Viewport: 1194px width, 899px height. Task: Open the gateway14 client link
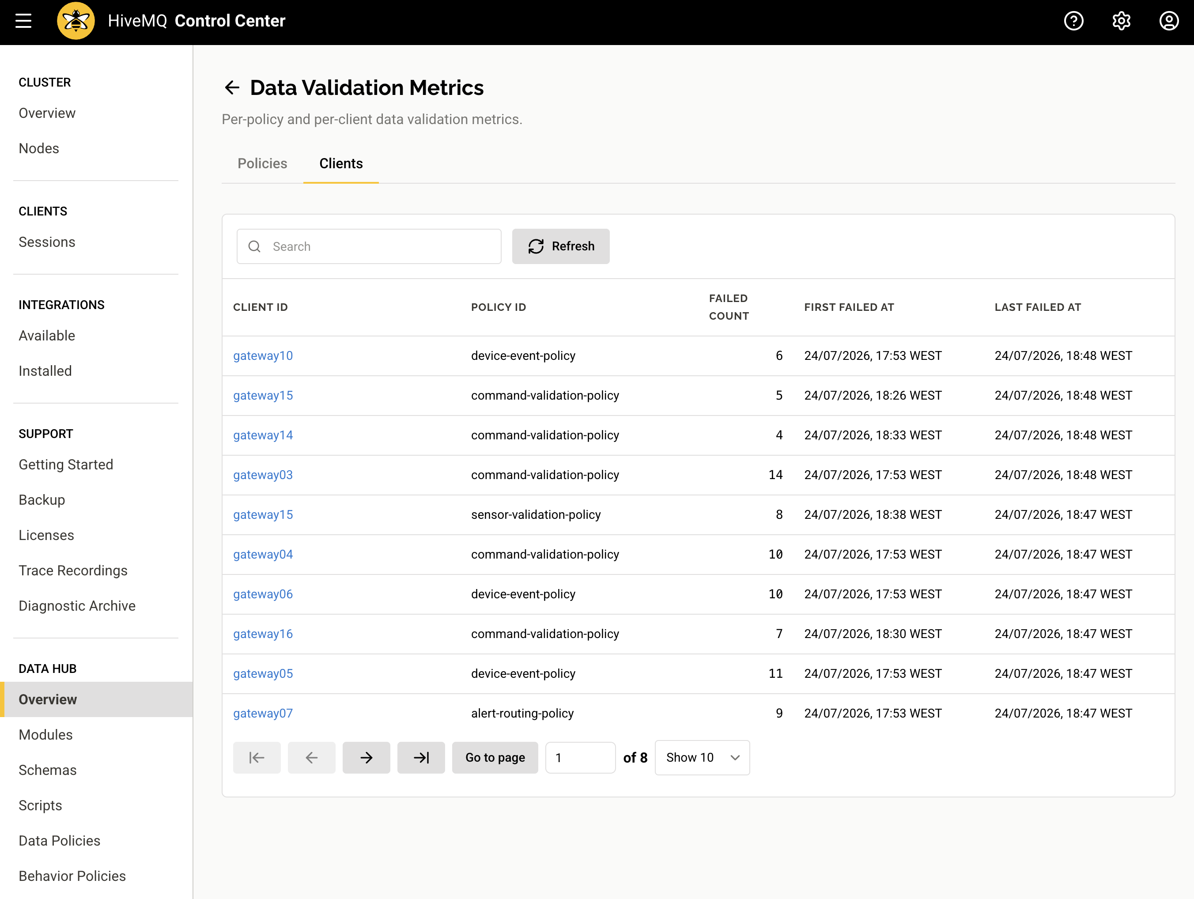263,435
